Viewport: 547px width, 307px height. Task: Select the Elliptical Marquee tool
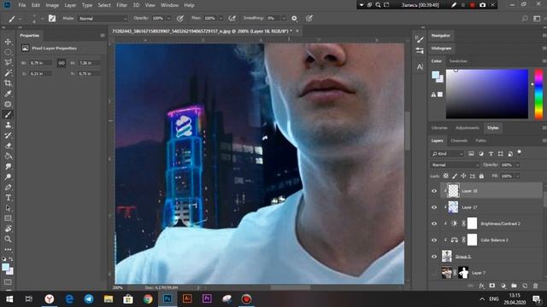pyautogui.click(x=8, y=52)
